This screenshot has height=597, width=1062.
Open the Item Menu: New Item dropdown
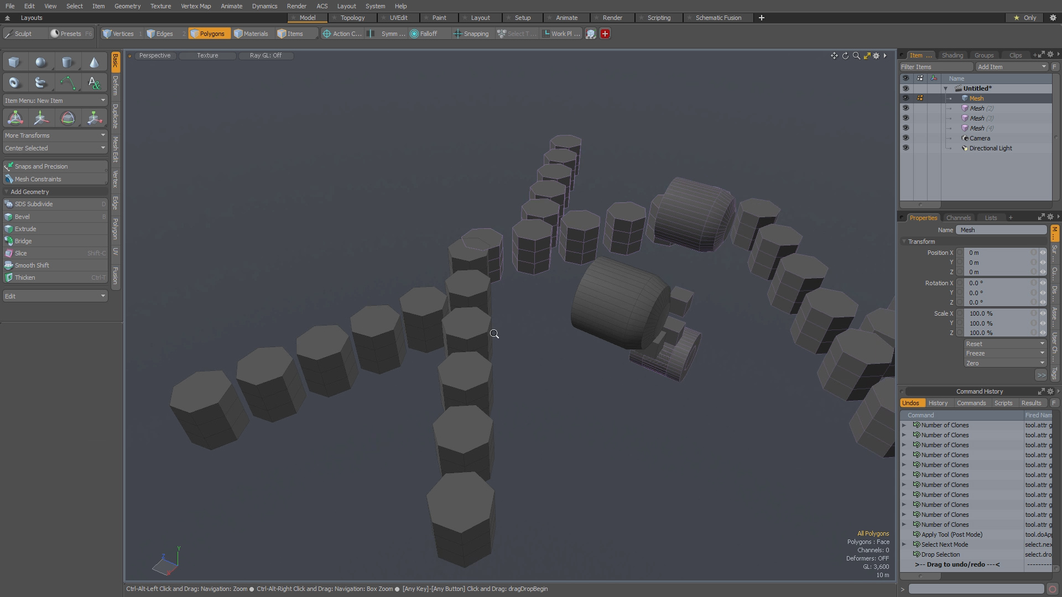(54, 101)
